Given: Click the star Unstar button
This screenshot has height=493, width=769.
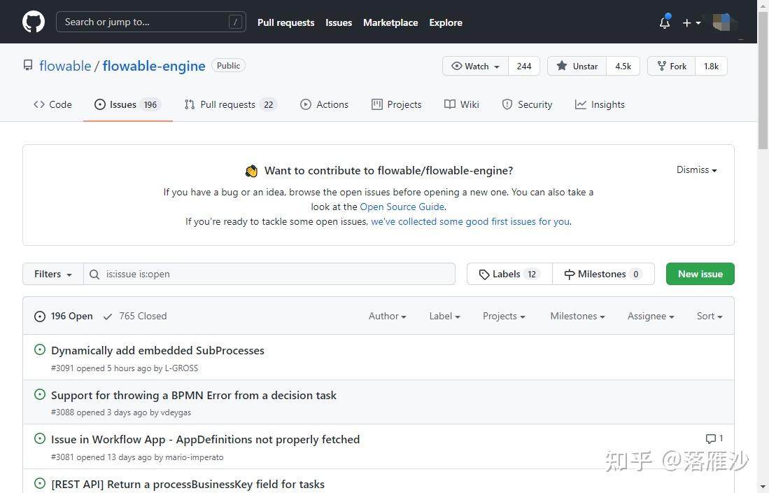Looking at the screenshot, I should click(x=577, y=66).
